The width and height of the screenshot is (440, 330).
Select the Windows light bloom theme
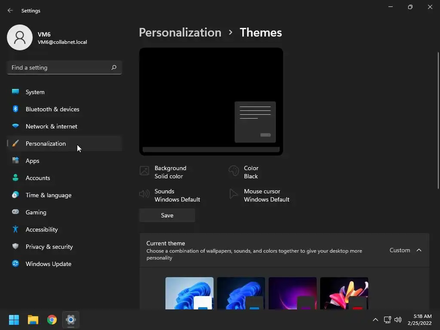[189, 293]
